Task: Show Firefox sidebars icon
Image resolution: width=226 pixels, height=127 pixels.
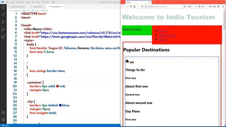Action: click(x=214, y=6)
